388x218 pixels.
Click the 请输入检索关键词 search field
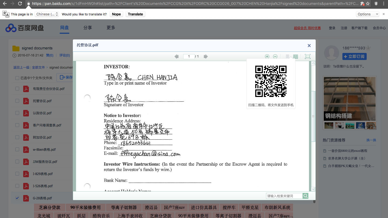click(x=284, y=196)
